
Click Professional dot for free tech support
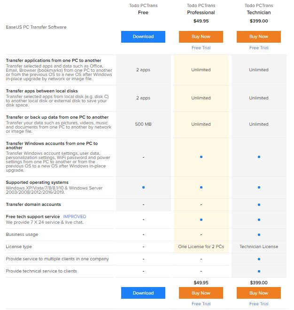pyautogui.click(x=201, y=219)
